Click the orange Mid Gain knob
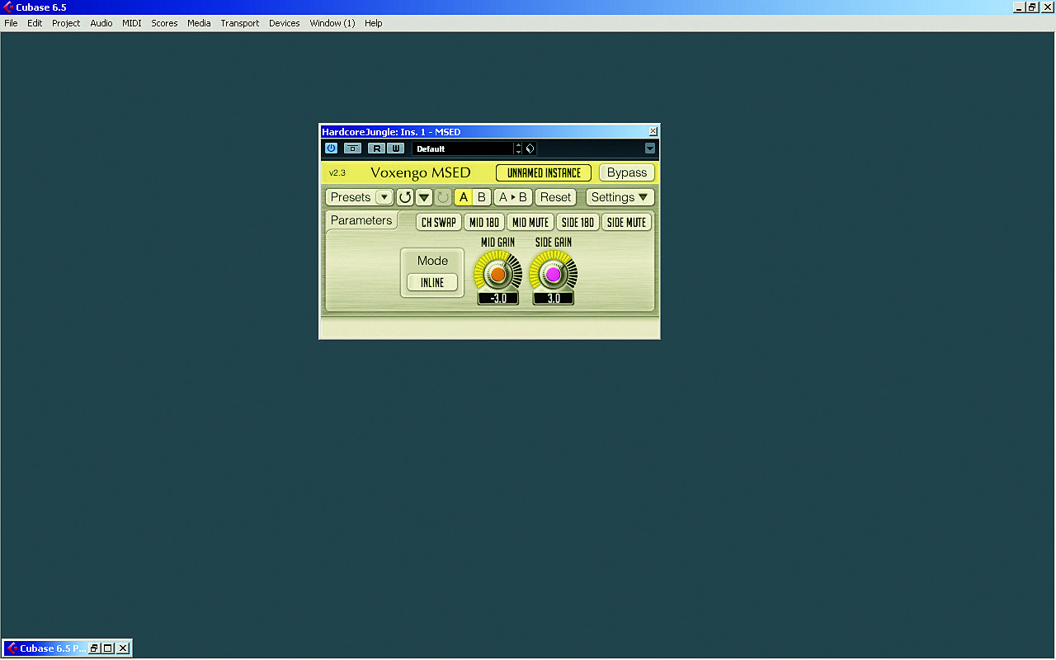The image size is (1056, 660). [497, 274]
